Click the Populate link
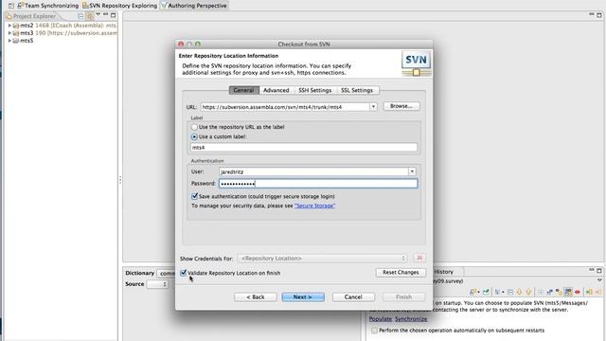 click(x=381, y=319)
